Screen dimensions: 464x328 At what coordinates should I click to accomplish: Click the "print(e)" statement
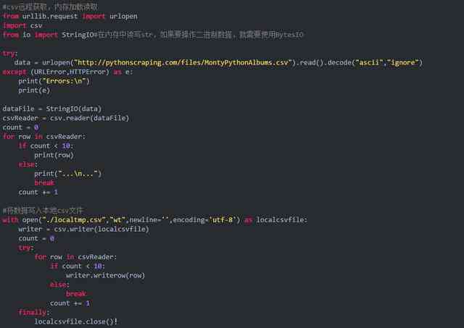click(34, 90)
